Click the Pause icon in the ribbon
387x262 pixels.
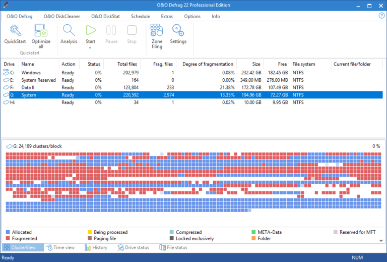[x=111, y=30]
